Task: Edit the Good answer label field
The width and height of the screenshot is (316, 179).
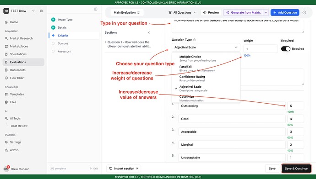Action: click(232, 119)
